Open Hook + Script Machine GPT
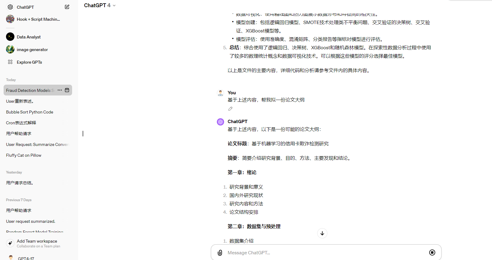The width and height of the screenshot is (492, 260). point(38,19)
